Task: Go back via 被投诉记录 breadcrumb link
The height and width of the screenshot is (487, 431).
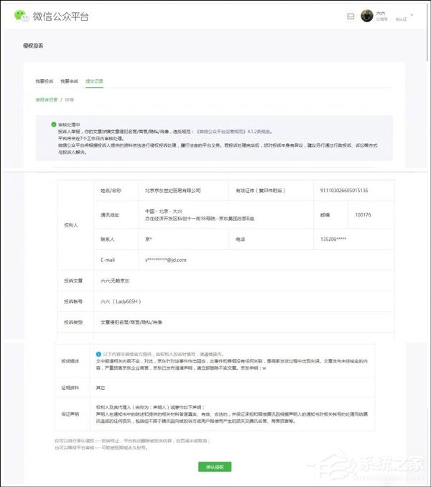Action: (x=47, y=100)
